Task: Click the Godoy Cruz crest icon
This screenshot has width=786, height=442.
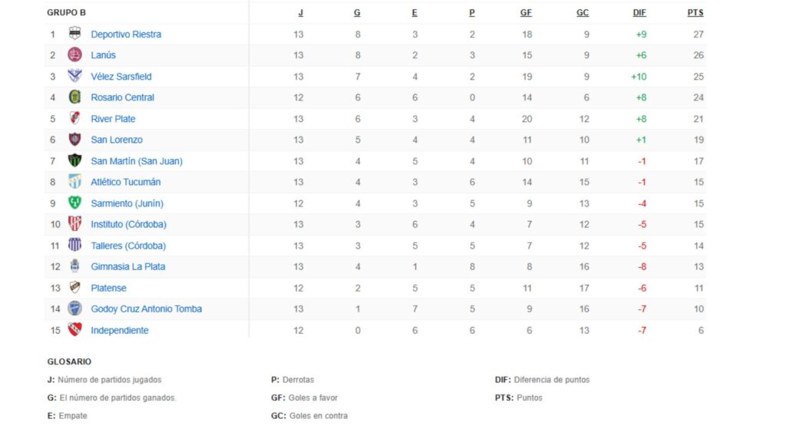Action: [74, 308]
